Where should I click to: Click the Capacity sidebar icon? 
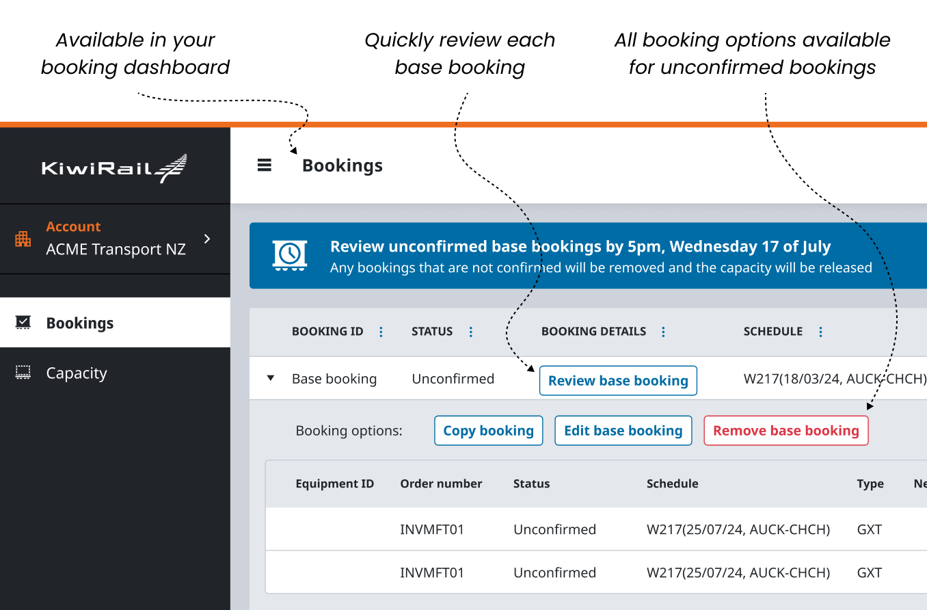click(x=23, y=373)
